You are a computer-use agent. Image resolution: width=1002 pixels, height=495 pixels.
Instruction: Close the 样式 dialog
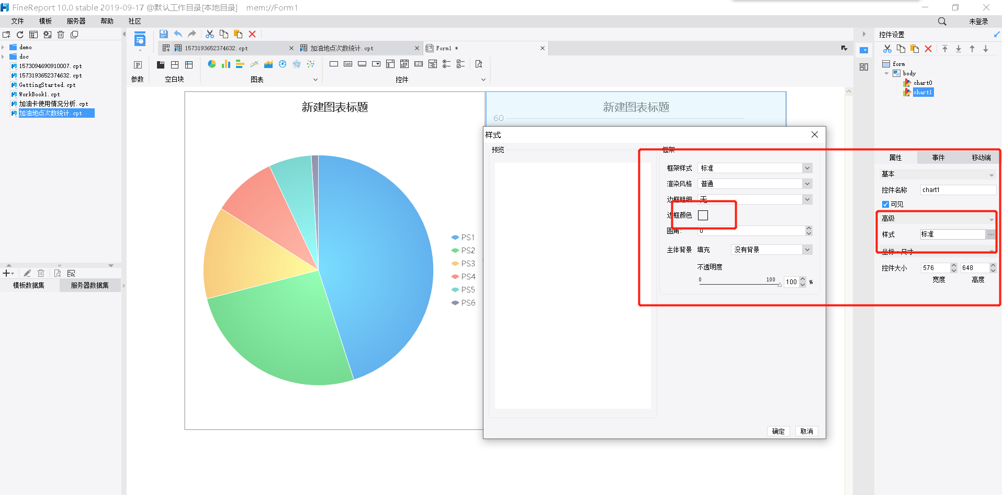pos(815,134)
